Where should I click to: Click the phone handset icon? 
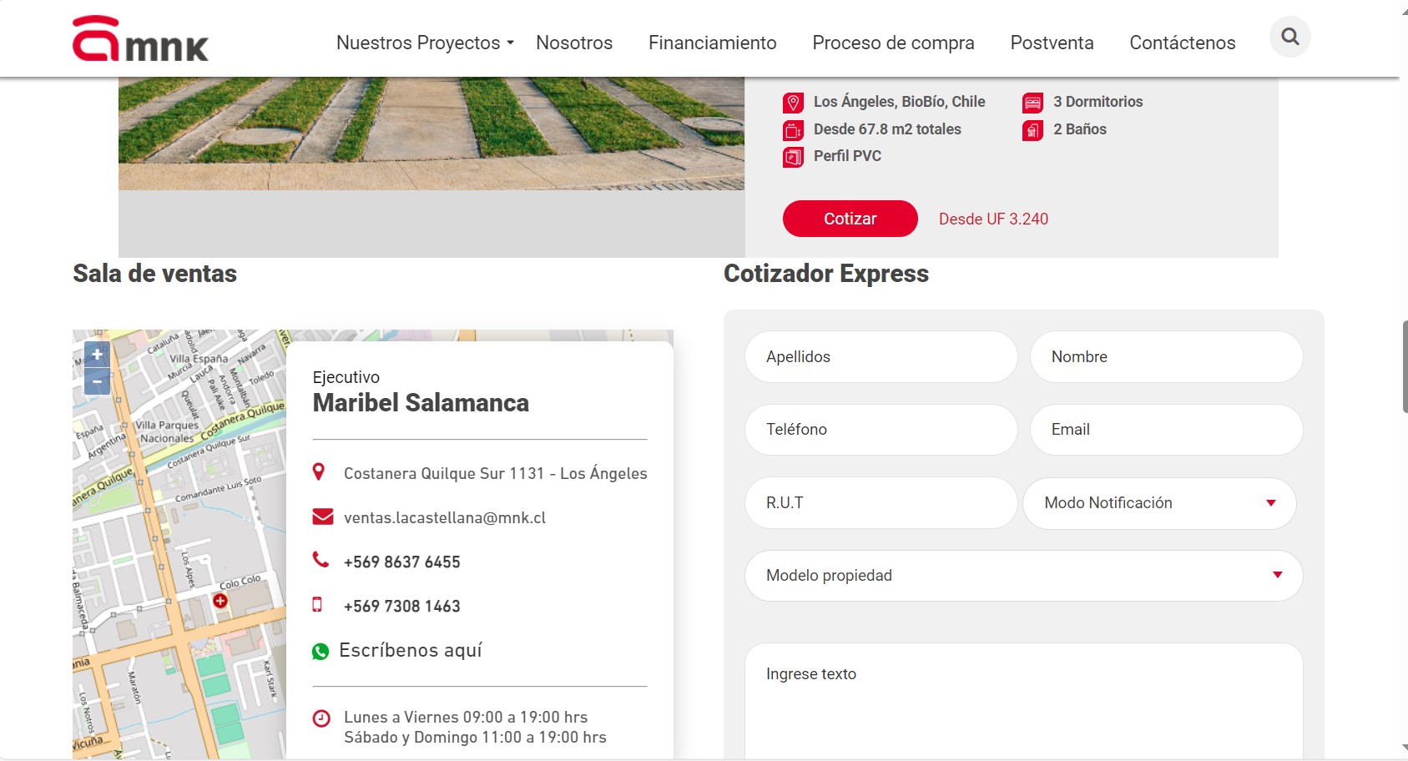pyautogui.click(x=320, y=560)
